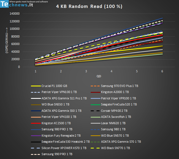Select 'ADATA Swordfish 1 TB' legend label
The height and width of the screenshot is (159, 179).
point(116,117)
